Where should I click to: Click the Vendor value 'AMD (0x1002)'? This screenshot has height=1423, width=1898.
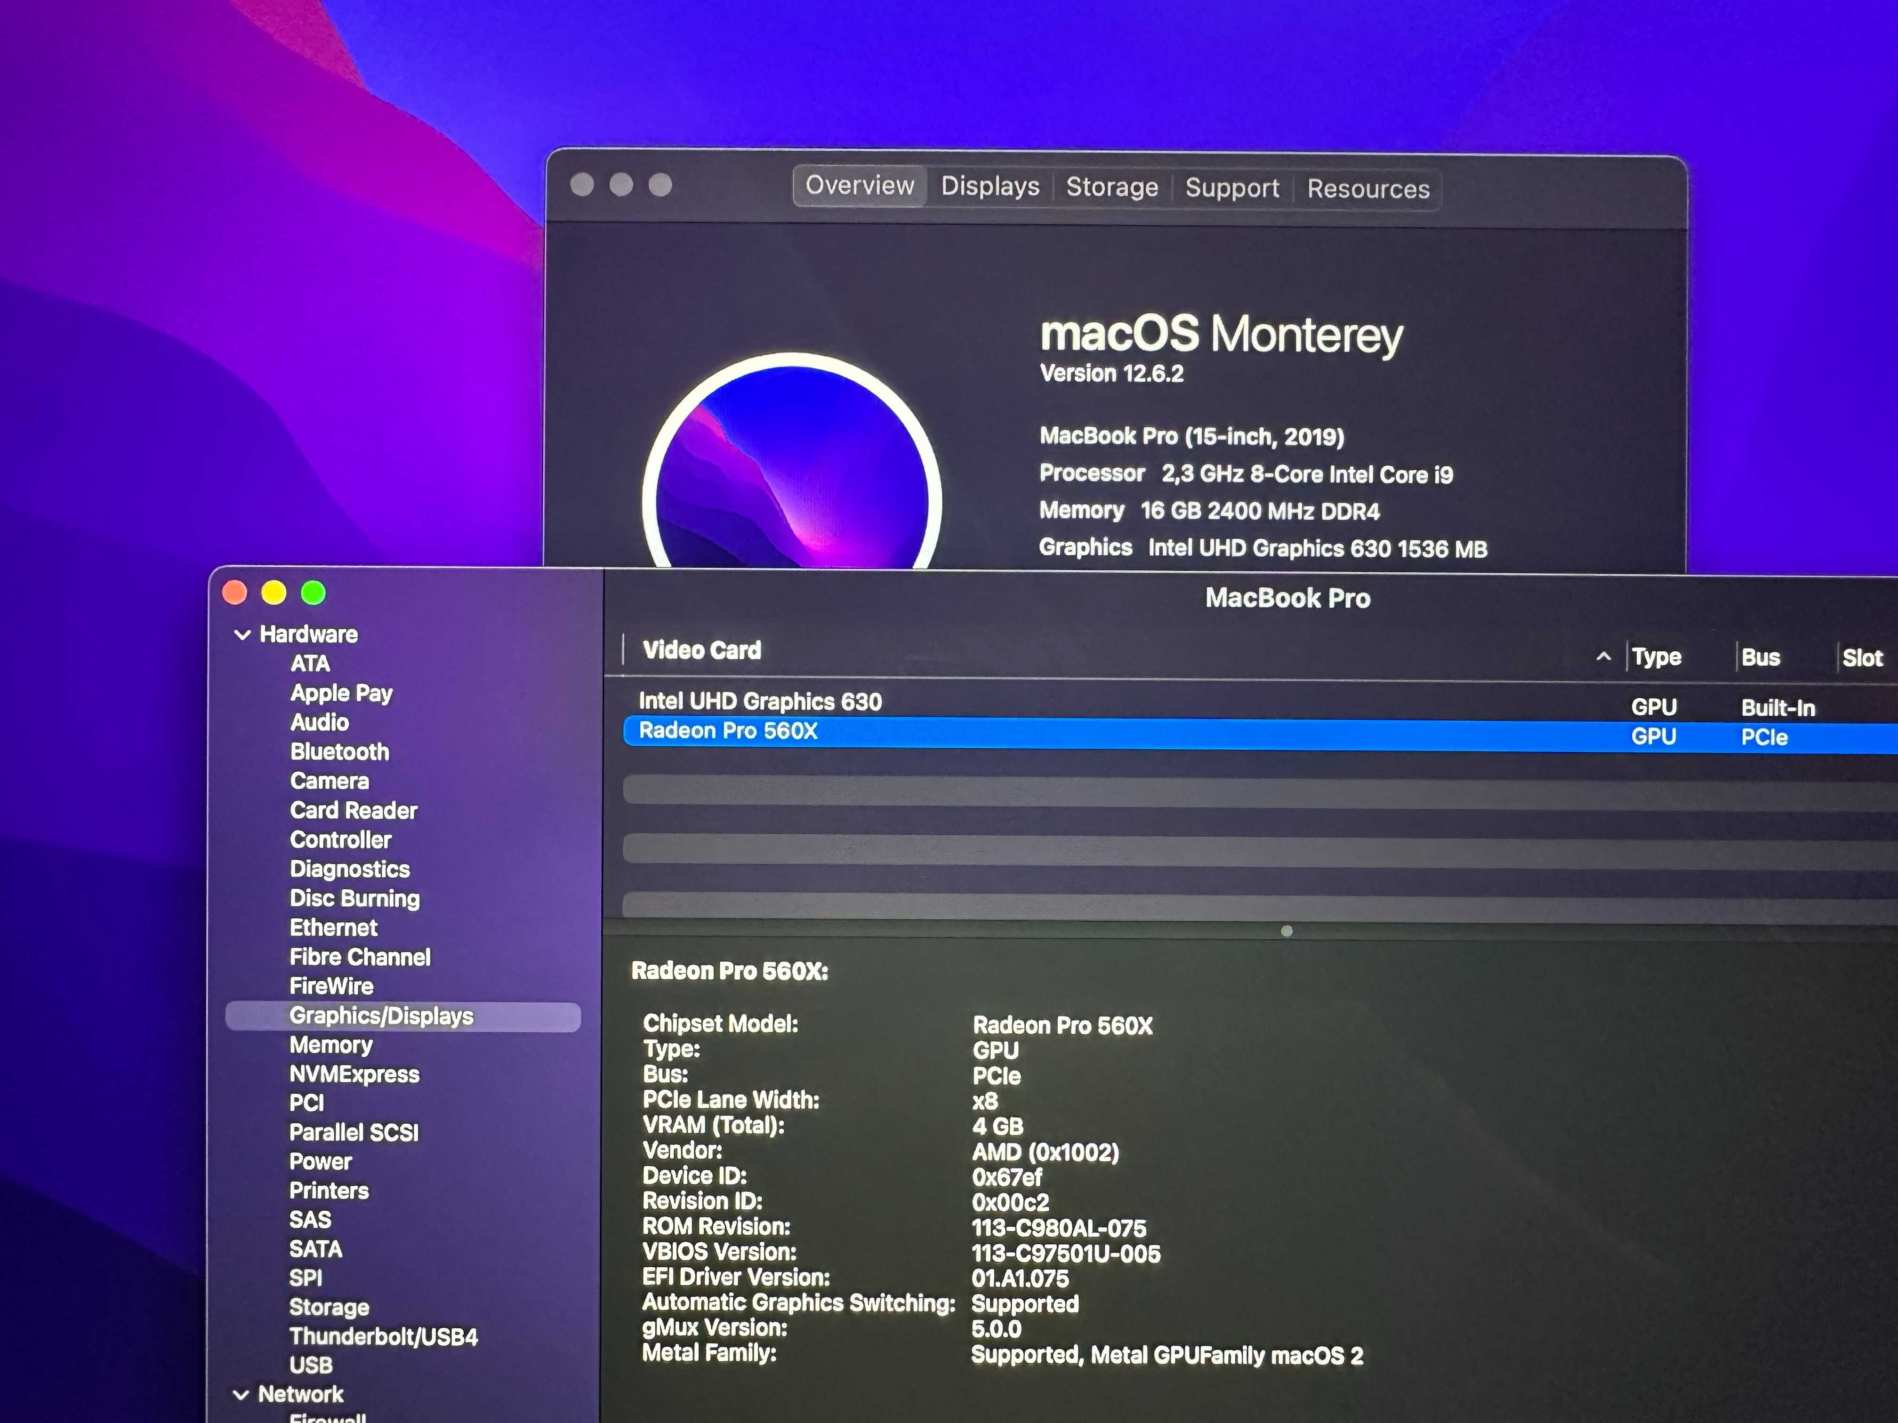pyautogui.click(x=1045, y=1152)
